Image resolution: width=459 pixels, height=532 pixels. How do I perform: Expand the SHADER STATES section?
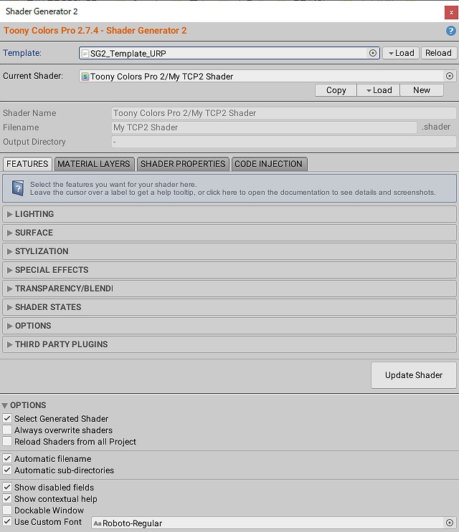click(x=229, y=307)
